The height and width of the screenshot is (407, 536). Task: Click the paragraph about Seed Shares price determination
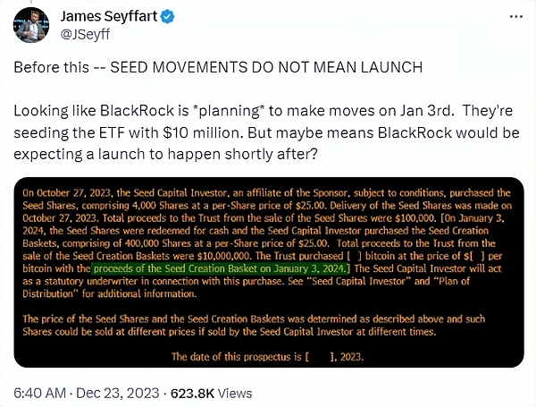[x=254, y=326]
